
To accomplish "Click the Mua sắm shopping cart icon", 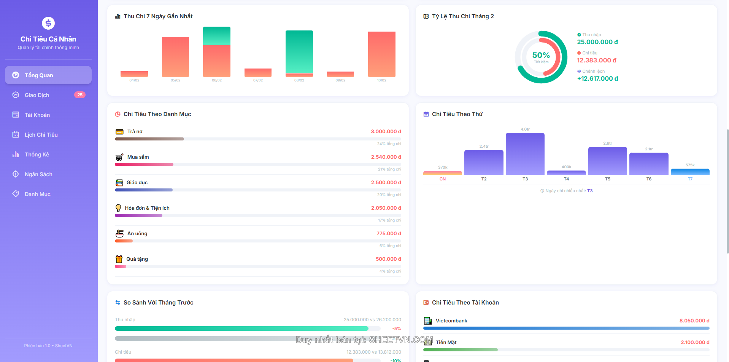I will coord(119,157).
